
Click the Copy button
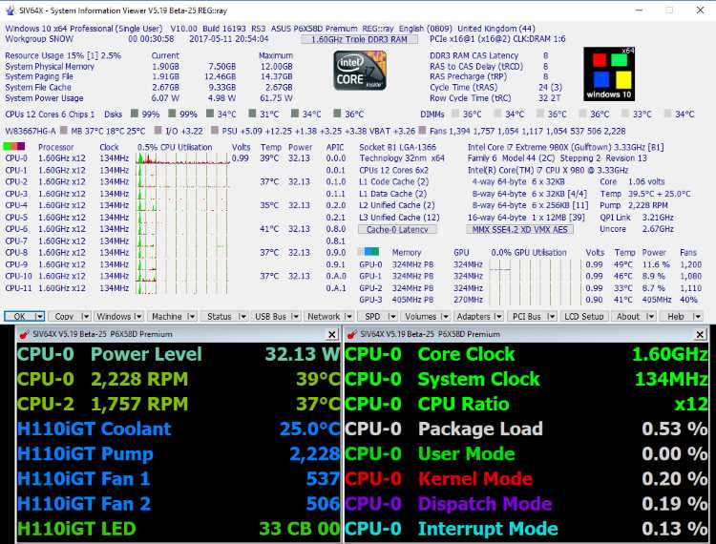64,316
